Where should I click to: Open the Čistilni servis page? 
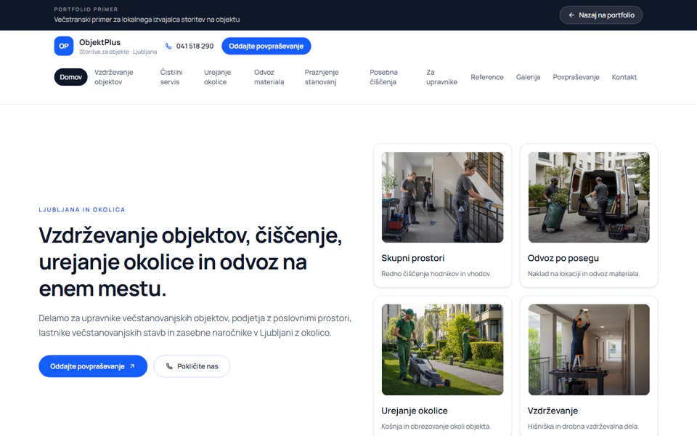click(171, 77)
